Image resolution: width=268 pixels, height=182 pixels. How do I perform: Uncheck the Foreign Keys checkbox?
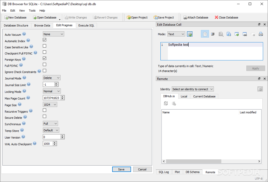point(44,58)
